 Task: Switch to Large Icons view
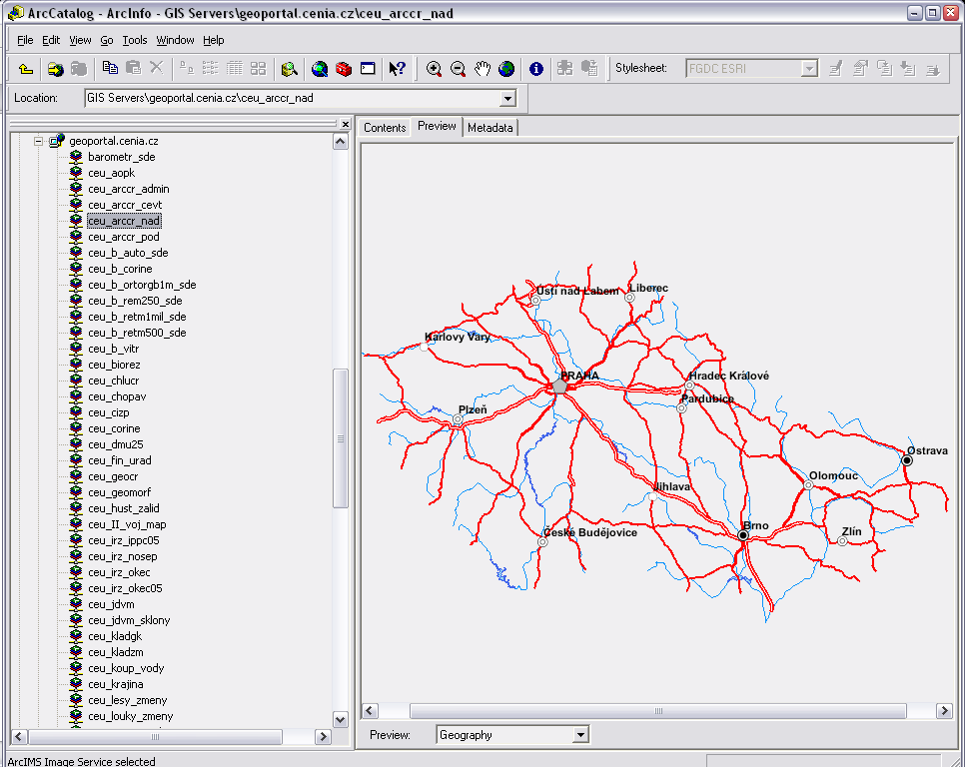pyautogui.click(x=187, y=68)
